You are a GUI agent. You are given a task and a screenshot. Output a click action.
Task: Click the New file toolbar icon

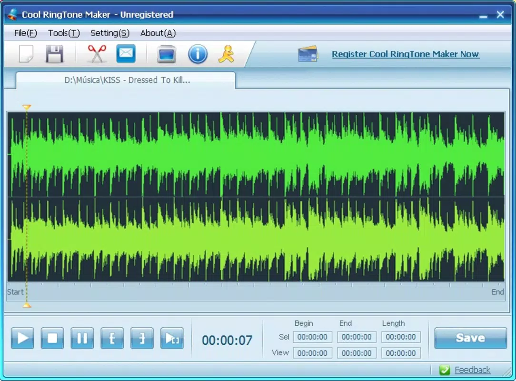[x=26, y=54]
